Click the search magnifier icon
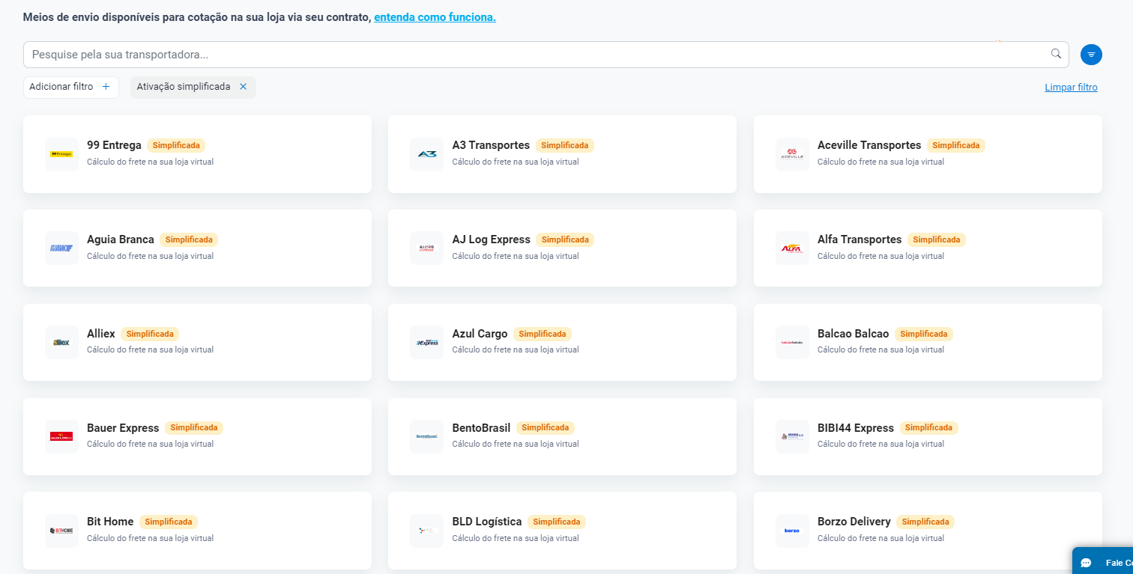 [x=1056, y=54]
